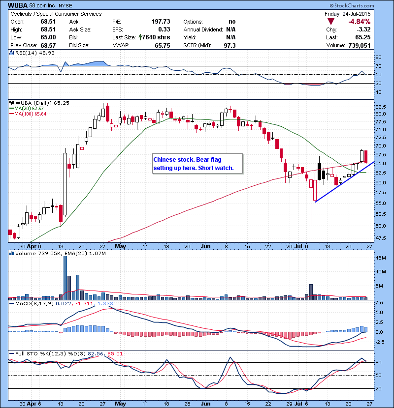This screenshot has height=408, width=394.
Task: Click the green up arrow beside Last Size
Action: pyautogui.click(x=140, y=37)
